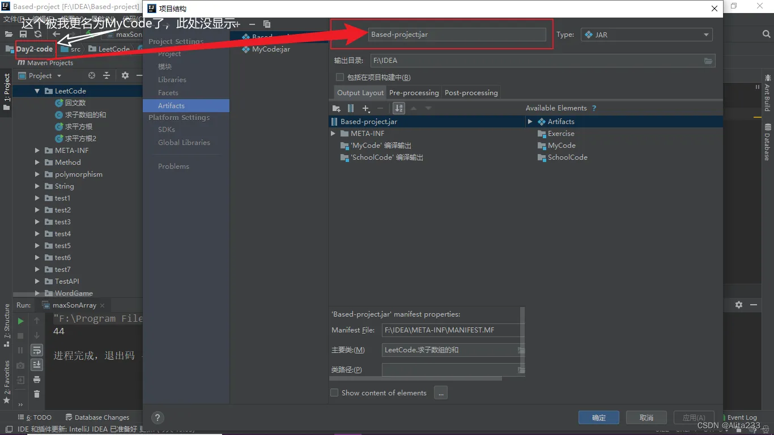
Task: Expand the META-INF folder in Output Layout
Action: [x=333, y=134]
